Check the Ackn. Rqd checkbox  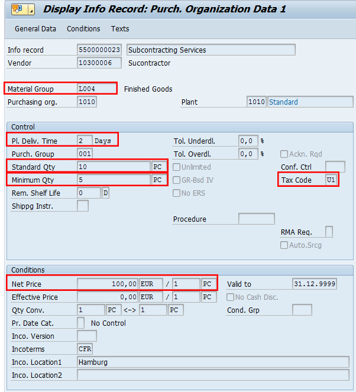[284, 154]
